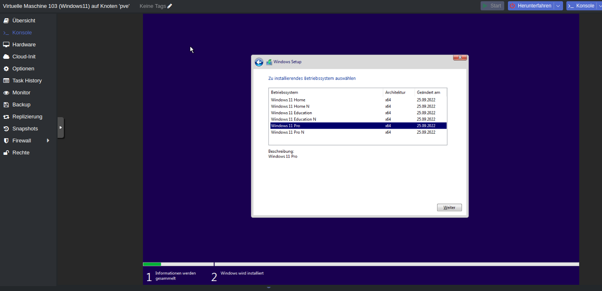Open the Herunterfahren dropdown arrow
Image resolution: width=602 pixels, height=291 pixels.
click(558, 6)
